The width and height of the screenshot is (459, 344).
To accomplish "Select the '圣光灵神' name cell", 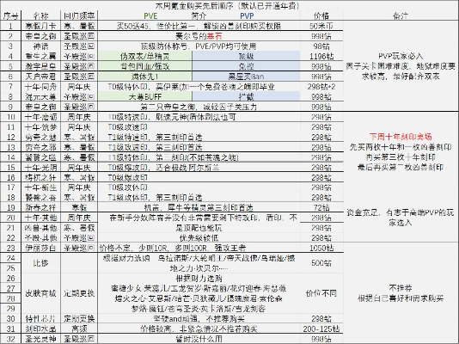I will pos(40,339).
